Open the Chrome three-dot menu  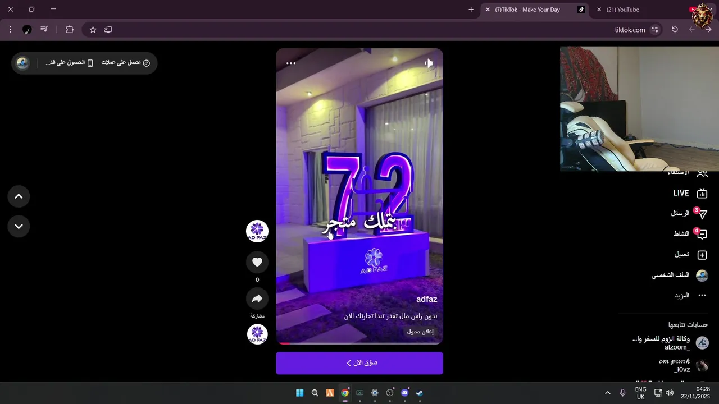tap(10, 30)
